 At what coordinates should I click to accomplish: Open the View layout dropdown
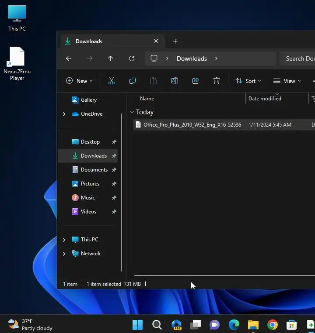tap(287, 81)
